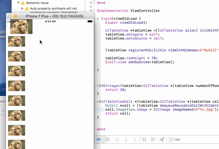This screenshot has height=149, width=219.
Task: Click line number 13 in the gutter
Action: point(91,3)
